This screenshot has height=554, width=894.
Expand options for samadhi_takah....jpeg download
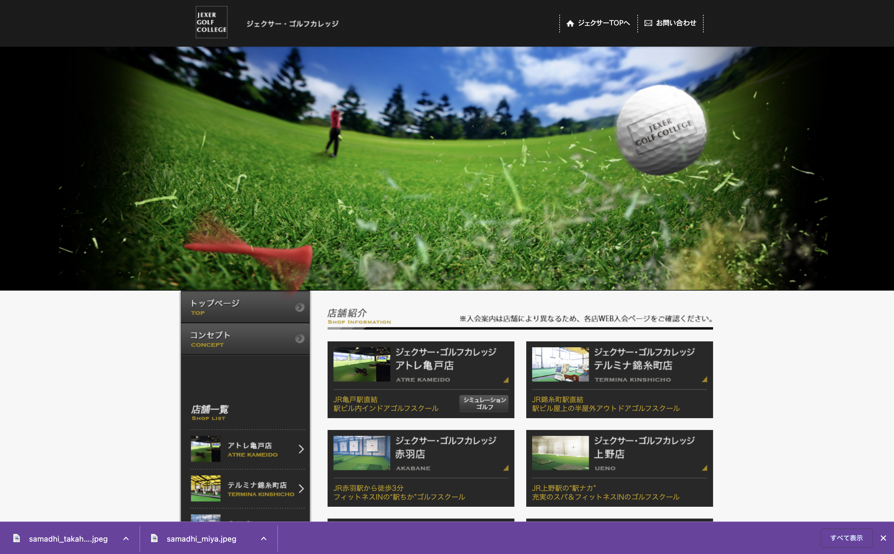pyautogui.click(x=126, y=539)
